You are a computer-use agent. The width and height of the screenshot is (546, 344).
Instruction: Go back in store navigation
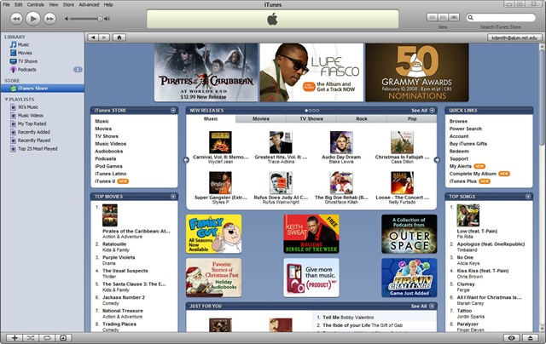tap(93, 37)
